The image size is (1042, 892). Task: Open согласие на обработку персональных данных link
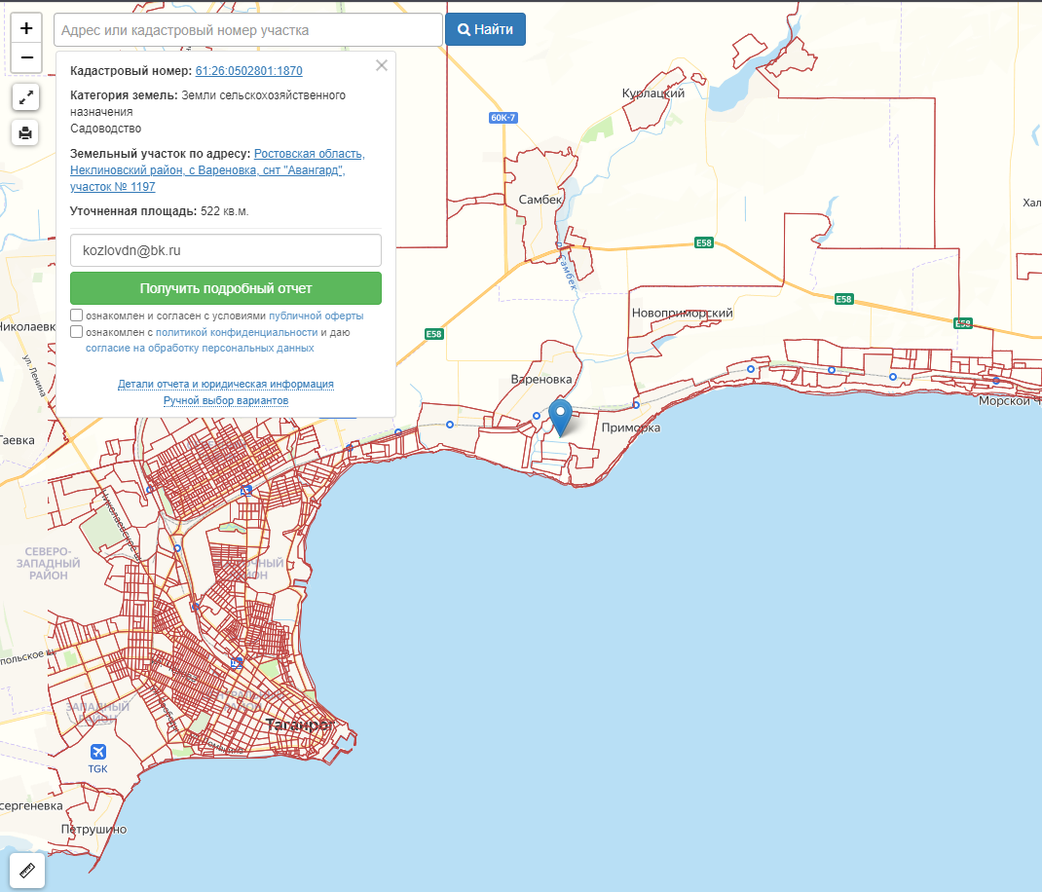tap(200, 349)
